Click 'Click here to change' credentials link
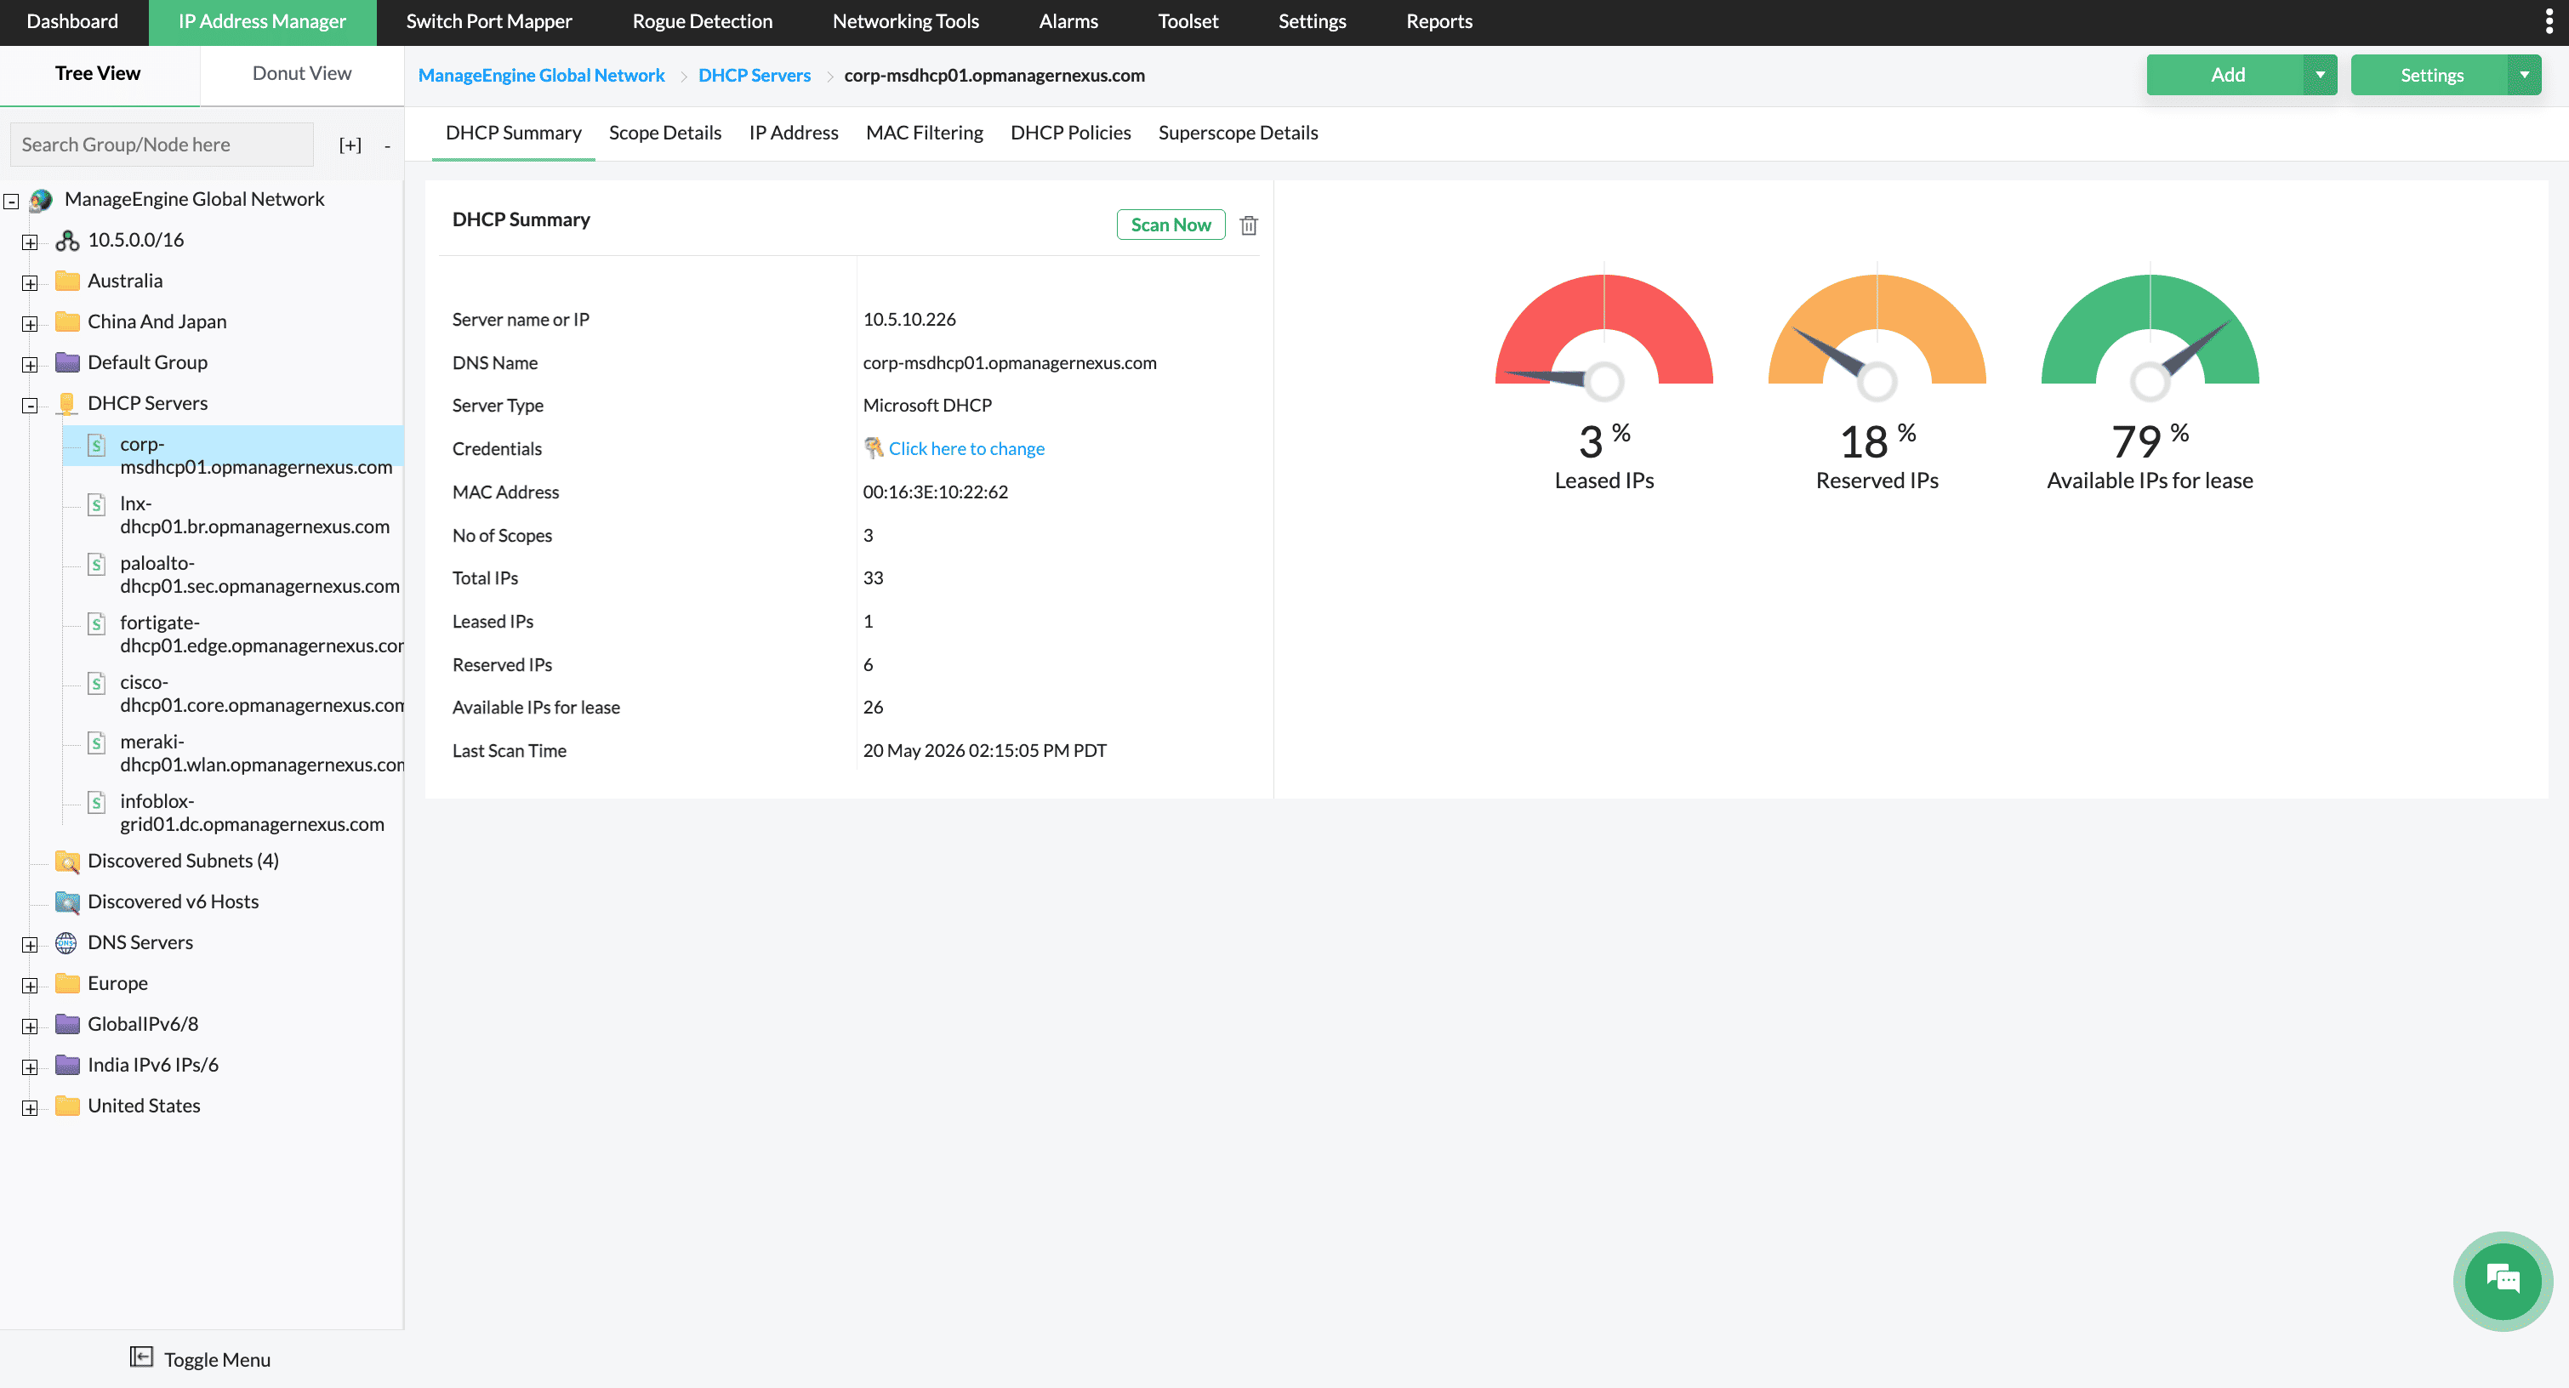The width and height of the screenshot is (2569, 1388). click(x=966, y=449)
